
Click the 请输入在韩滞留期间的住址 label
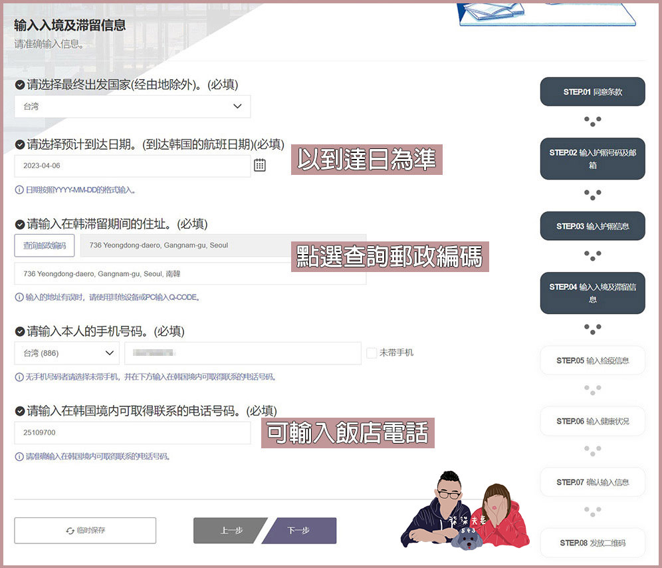click(x=117, y=224)
